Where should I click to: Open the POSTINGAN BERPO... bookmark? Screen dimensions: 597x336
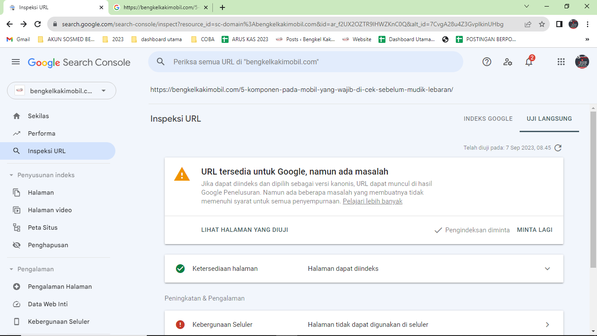tap(486, 39)
